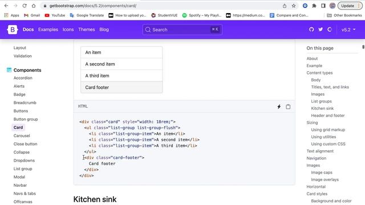Open Accordion docs in the sidebar
This screenshot has width=365, height=205.
[23, 78]
